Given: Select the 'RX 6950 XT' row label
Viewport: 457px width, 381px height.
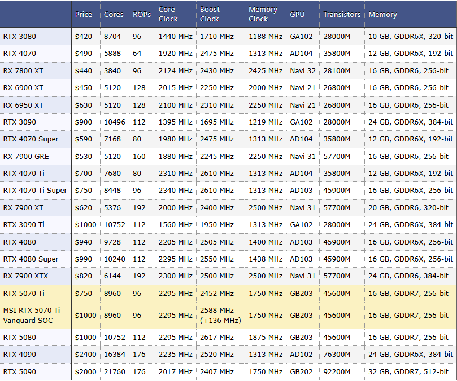Looking at the screenshot, I should 23,105.
